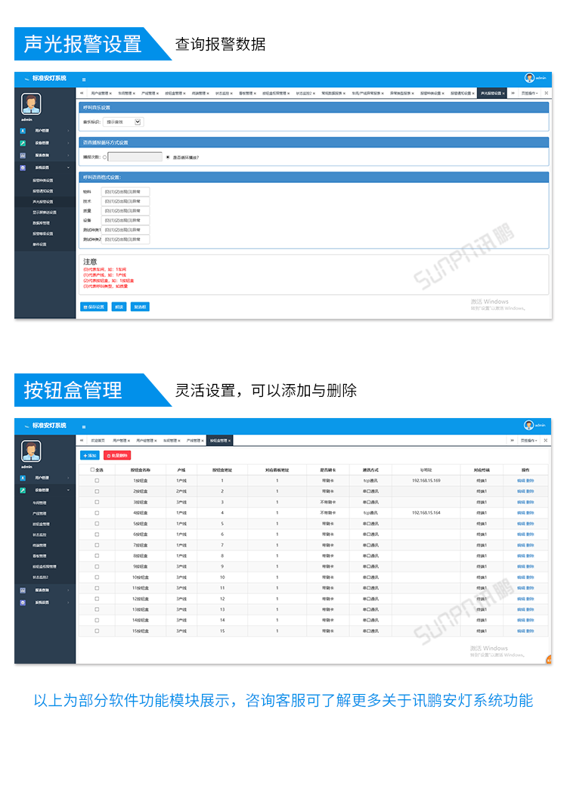Click the 保存设置 button
567x793 pixels.
click(94, 307)
